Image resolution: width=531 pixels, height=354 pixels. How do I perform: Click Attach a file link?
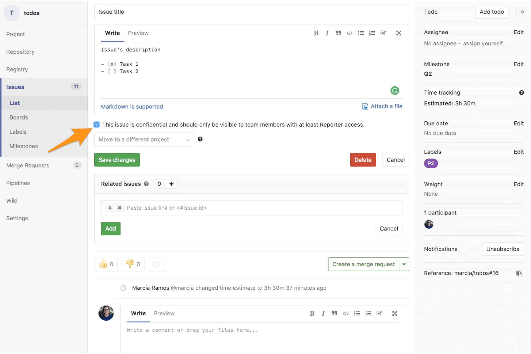(x=382, y=106)
